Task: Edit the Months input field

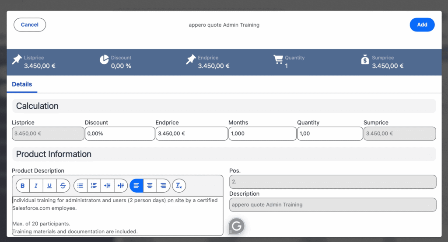Action: click(262, 134)
